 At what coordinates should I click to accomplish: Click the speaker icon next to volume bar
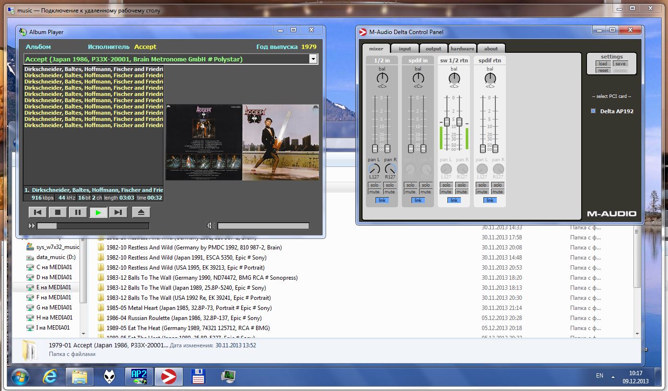coord(211,226)
